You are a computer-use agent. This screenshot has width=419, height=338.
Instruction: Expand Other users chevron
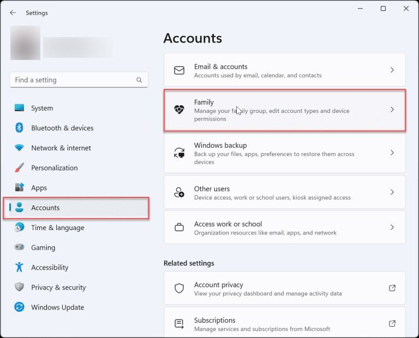(x=392, y=192)
